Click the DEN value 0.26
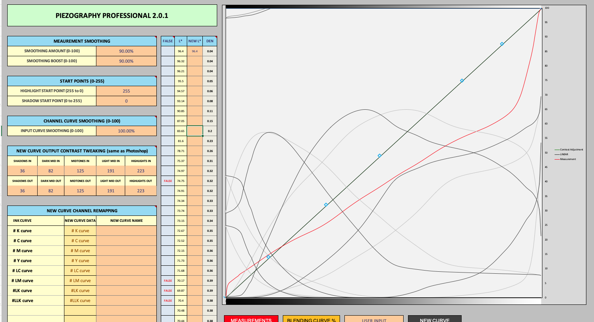 tap(210, 151)
